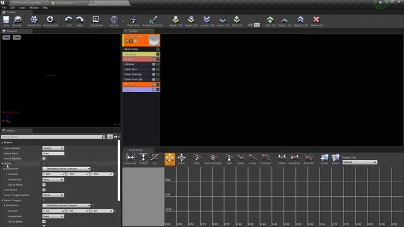Click the Restart Level icon
The height and width of the screenshot is (227, 404).
pyautogui.click(x=50, y=21)
